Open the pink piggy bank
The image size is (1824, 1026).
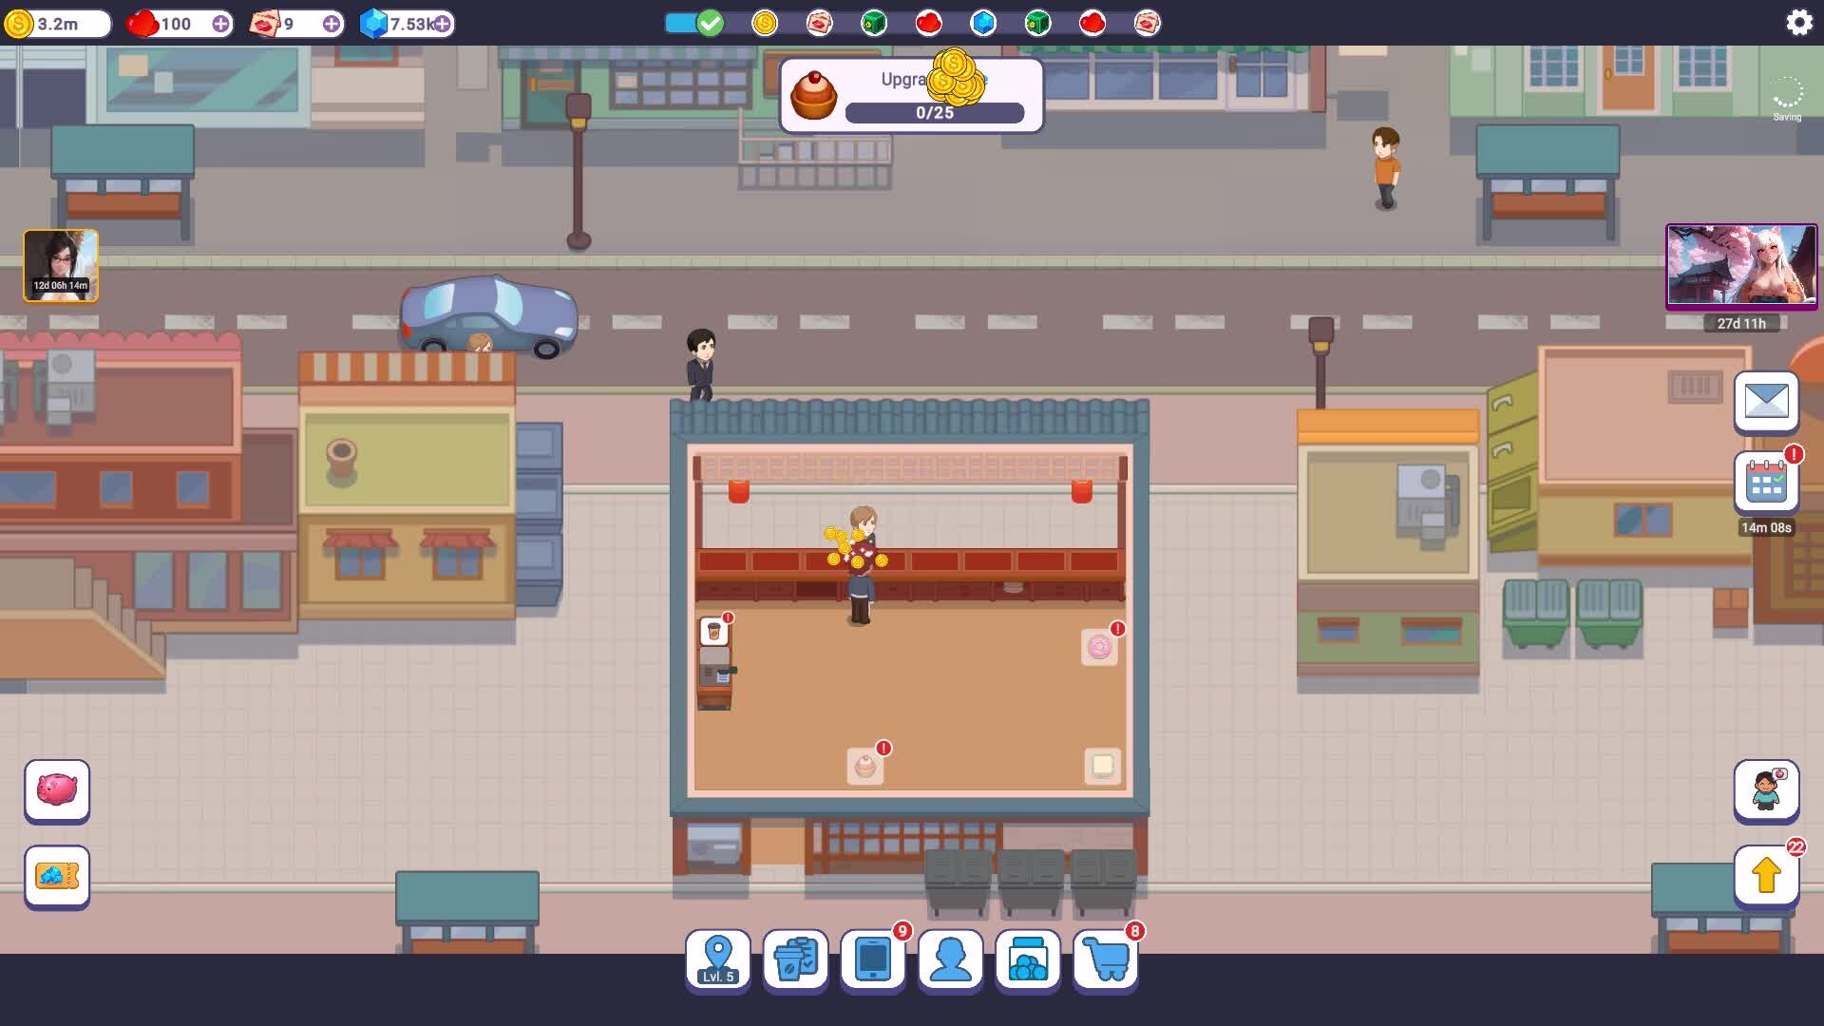tap(57, 789)
